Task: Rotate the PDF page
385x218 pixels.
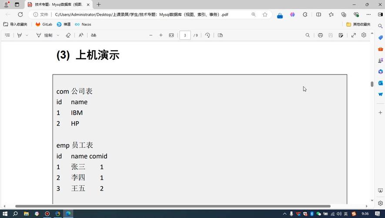Action: pos(208,35)
